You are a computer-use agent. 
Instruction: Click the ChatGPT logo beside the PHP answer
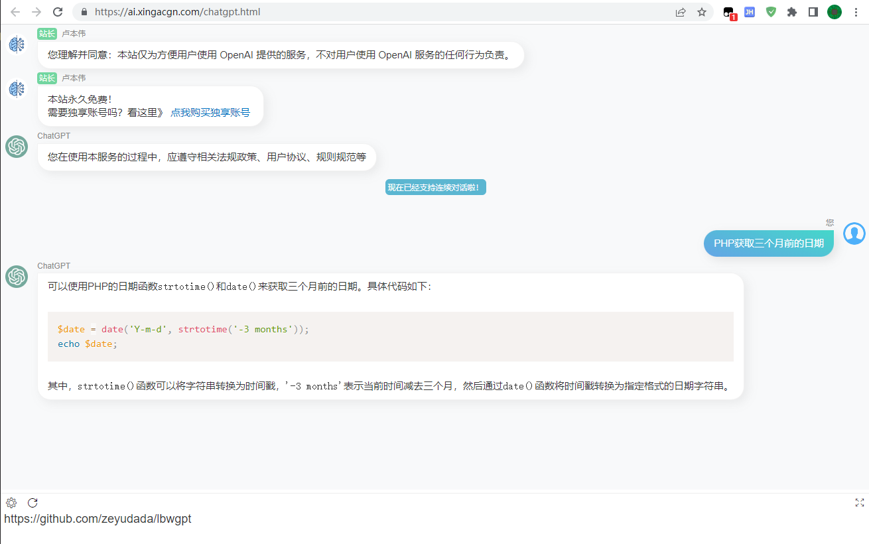pos(17,277)
